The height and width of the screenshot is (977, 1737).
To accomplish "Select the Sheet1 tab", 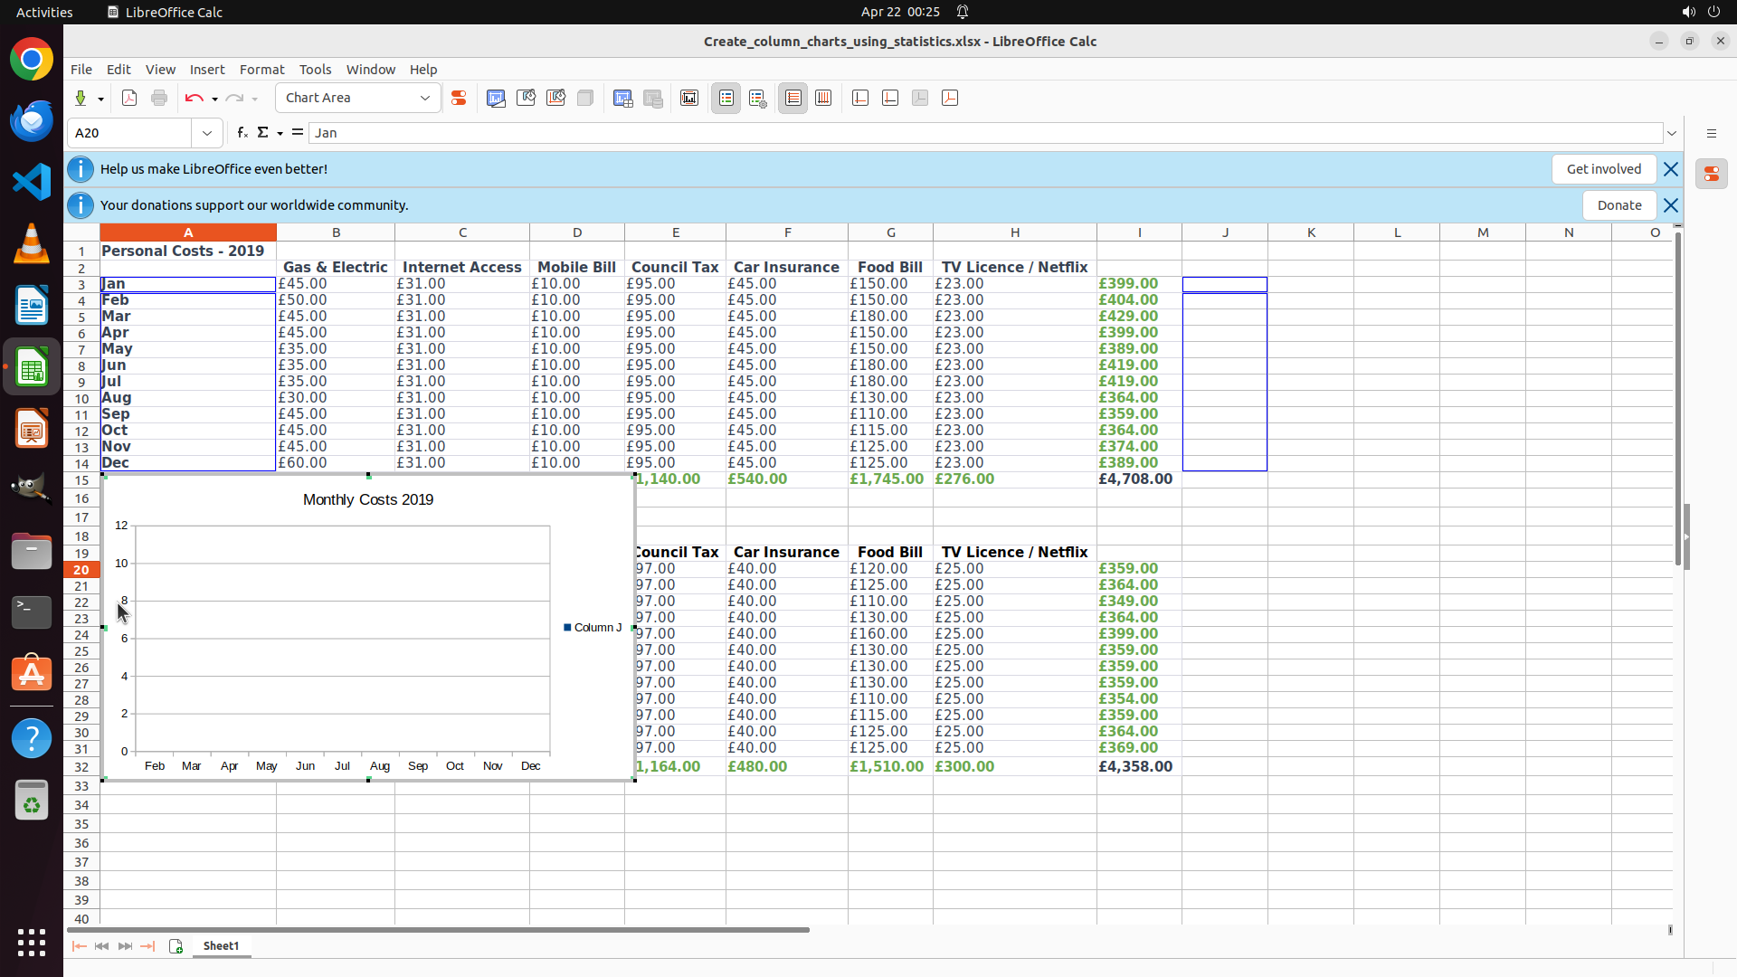I will (221, 946).
